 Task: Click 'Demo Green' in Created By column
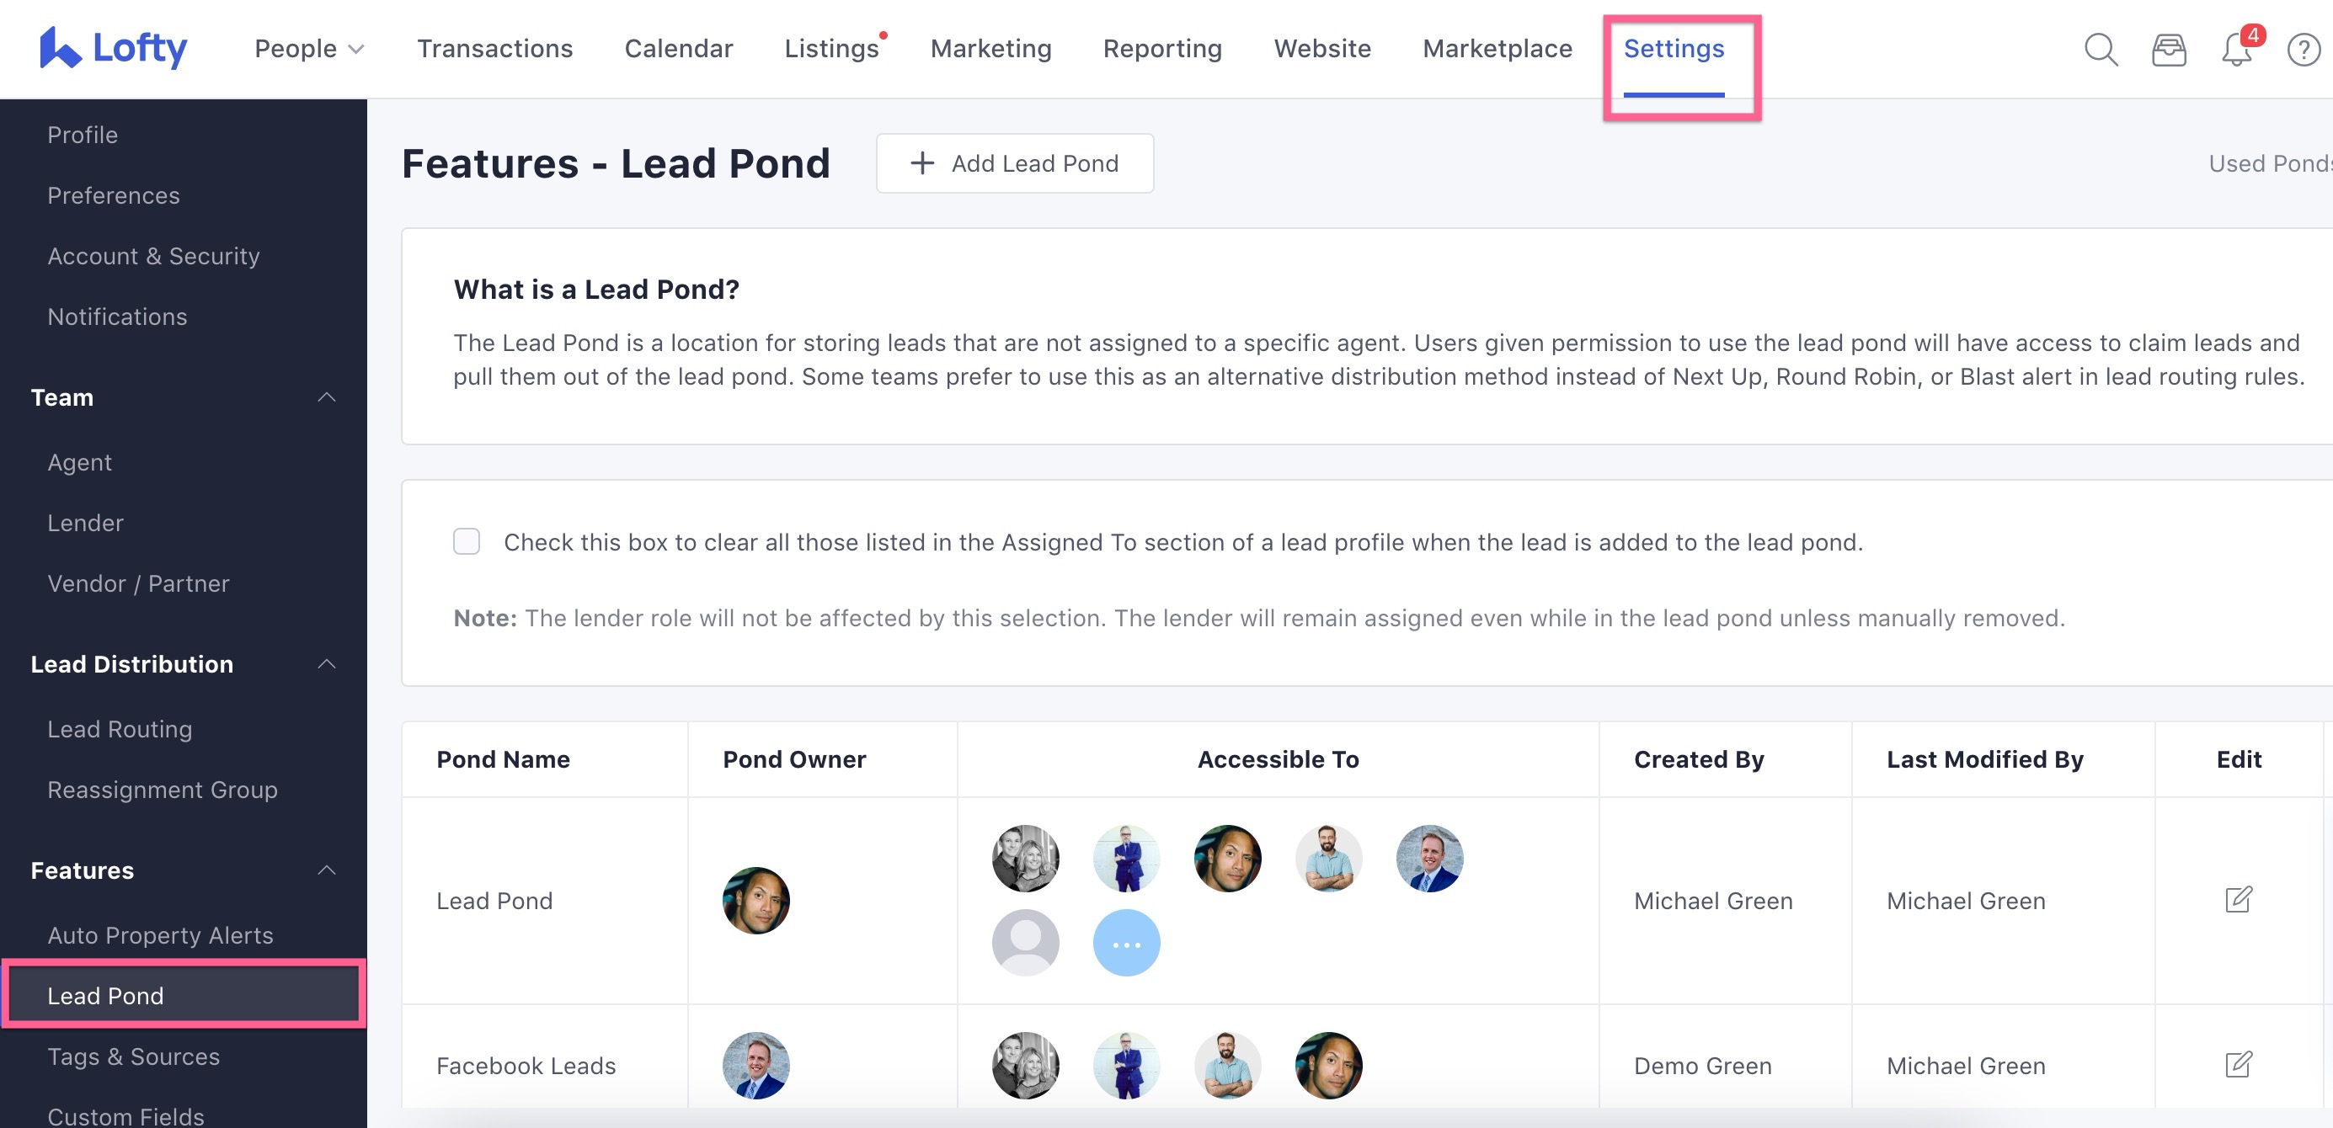click(x=1702, y=1065)
